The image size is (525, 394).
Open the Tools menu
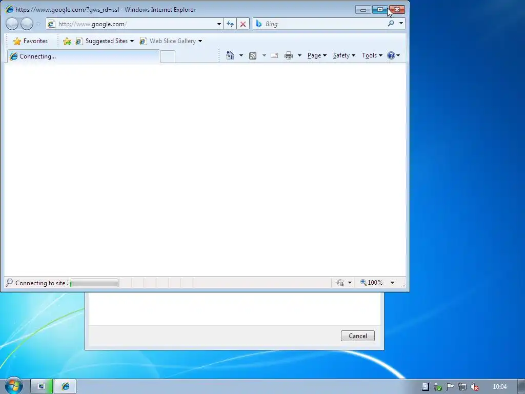pos(372,55)
